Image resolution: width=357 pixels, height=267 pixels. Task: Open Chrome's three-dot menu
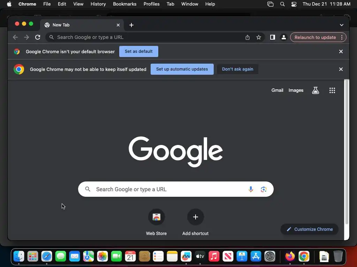[342, 38]
